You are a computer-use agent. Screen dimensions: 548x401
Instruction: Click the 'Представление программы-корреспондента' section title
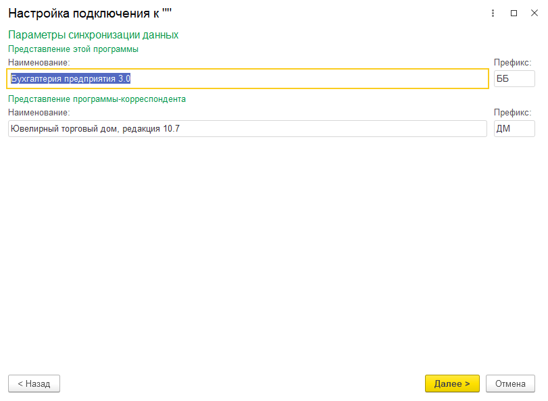[x=97, y=99]
